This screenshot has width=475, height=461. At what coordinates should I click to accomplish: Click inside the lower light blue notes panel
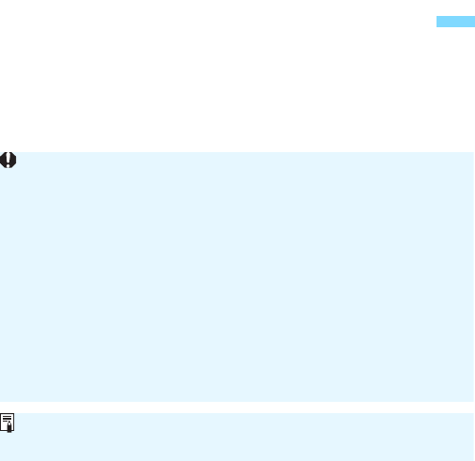pyautogui.click(x=237, y=437)
